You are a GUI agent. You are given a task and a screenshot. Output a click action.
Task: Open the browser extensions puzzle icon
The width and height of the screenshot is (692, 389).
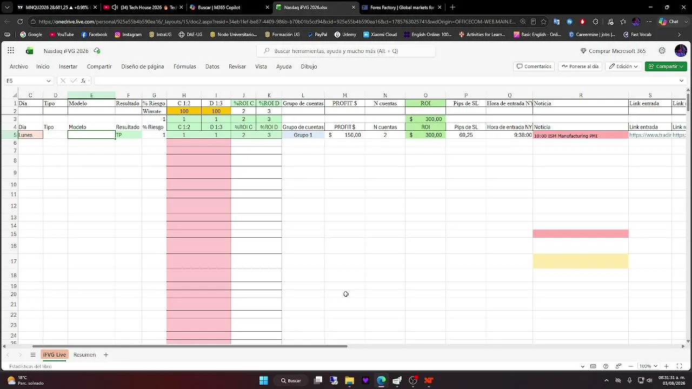[596, 22]
